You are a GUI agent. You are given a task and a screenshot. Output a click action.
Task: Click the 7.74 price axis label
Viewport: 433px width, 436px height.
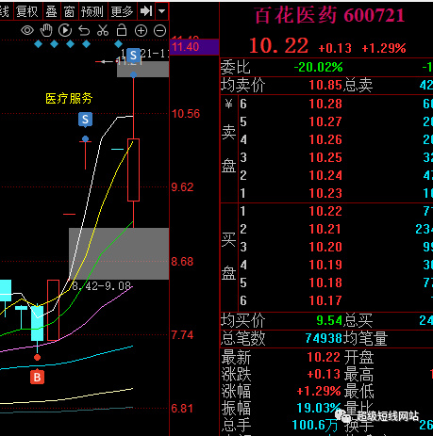[x=182, y=335]
